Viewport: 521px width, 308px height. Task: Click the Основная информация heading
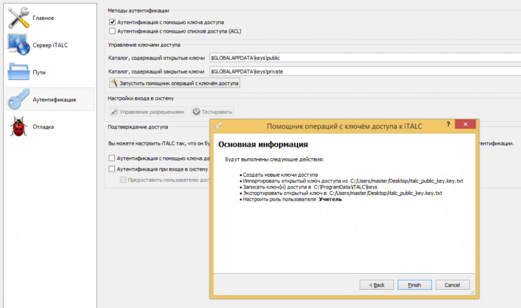[263, 145]
